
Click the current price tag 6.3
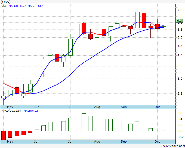[x=179, y=21]
